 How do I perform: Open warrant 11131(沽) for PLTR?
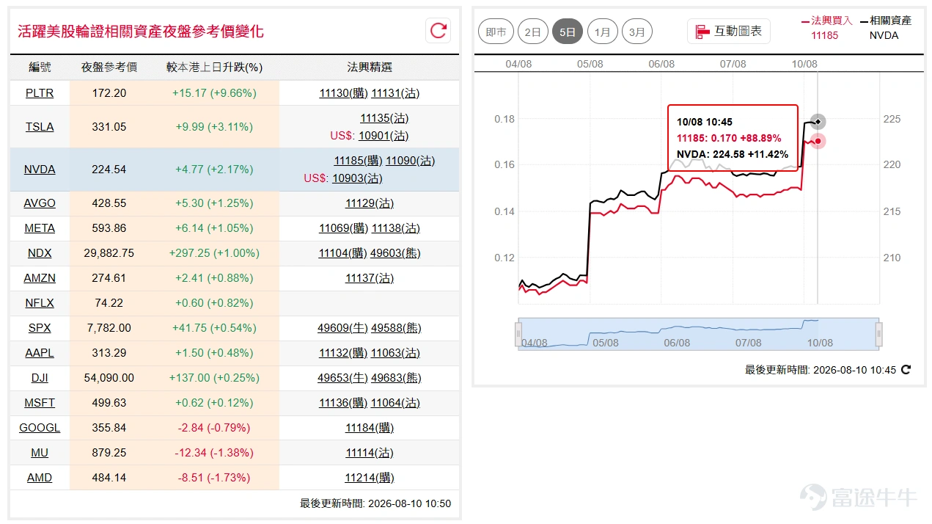pyautogui.click(x=396, y=93)
